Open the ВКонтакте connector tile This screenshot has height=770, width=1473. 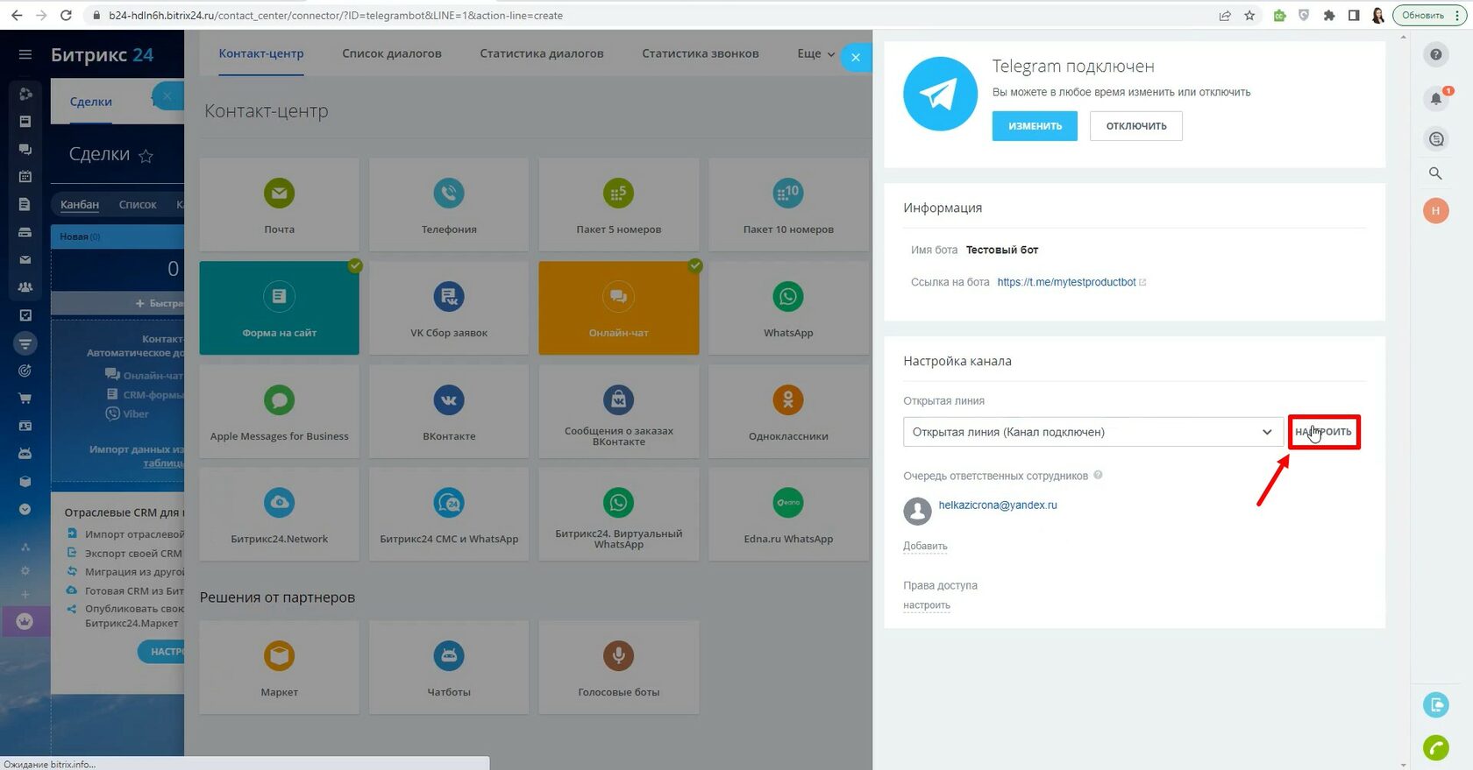[x=449, y=411]
